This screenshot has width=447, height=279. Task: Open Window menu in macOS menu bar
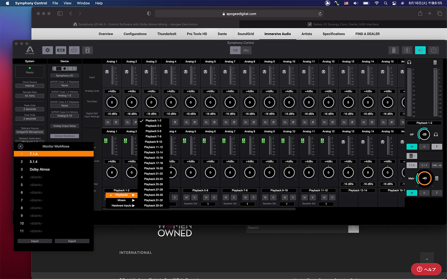tap(83, 3)
